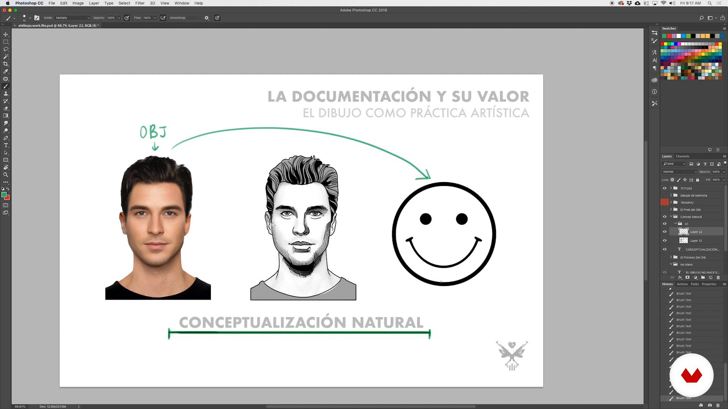Select the History Brush tool
Image resolution: width=728 pixels, height=409 pixels.
point(6,101)
